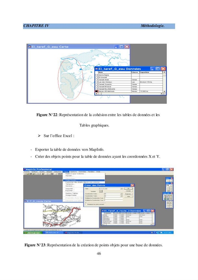Viewport: 198px width, 280px height.
Task: Enable 'Remplacer les points existants' checkbox
Action: tap(86, 204)
